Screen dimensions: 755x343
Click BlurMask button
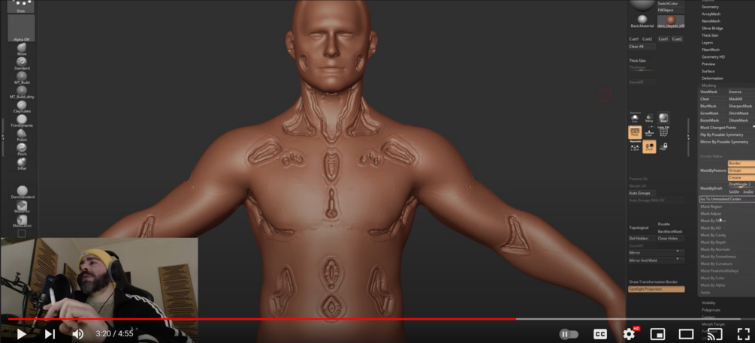[x=713, y=106]
